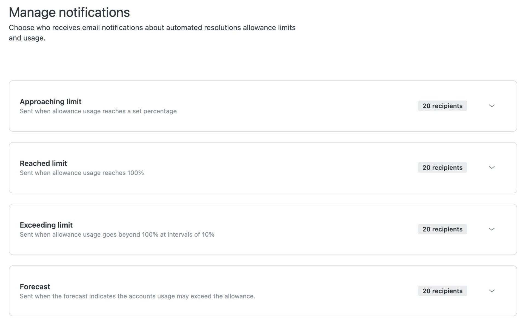Expand the Reached limit chevron
Image resolution: width=526 pixels, height=324 pixels.
(491, 167)
